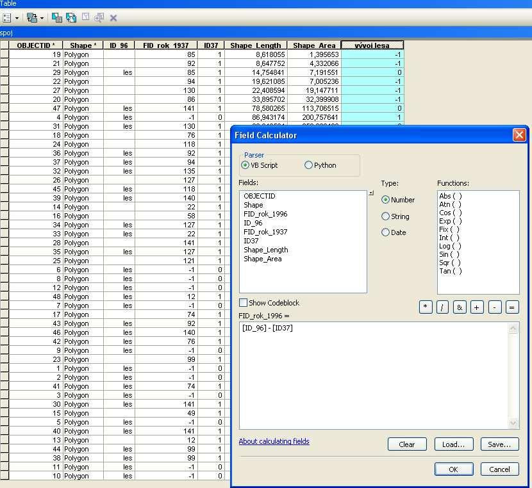
Task: Click the Clear Selection icon
Action: click(x=85, y=17)
